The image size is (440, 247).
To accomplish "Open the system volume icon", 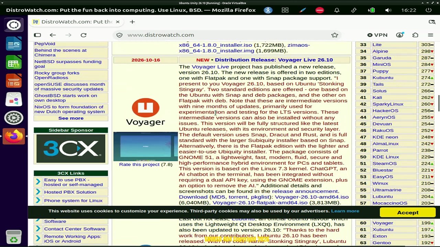I will pyautogui.click(x=388, y=10).
